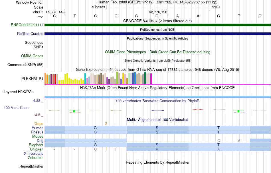
Task: Click the 62,776,150 position marker
Action: click(158, 12)
